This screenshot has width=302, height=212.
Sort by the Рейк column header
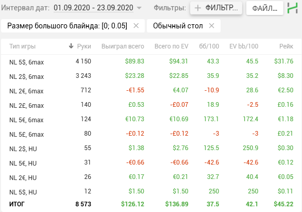(x=286, y=46)
